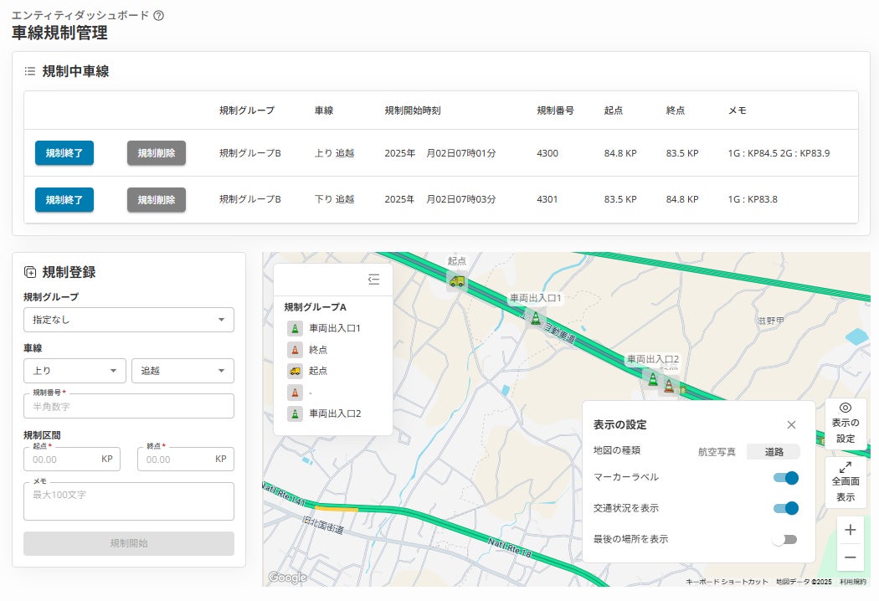The width and height of the screenshot is (879, 601).
Task: Toggle the マーカーラベル switch
Action: click(x=785, y=478)
